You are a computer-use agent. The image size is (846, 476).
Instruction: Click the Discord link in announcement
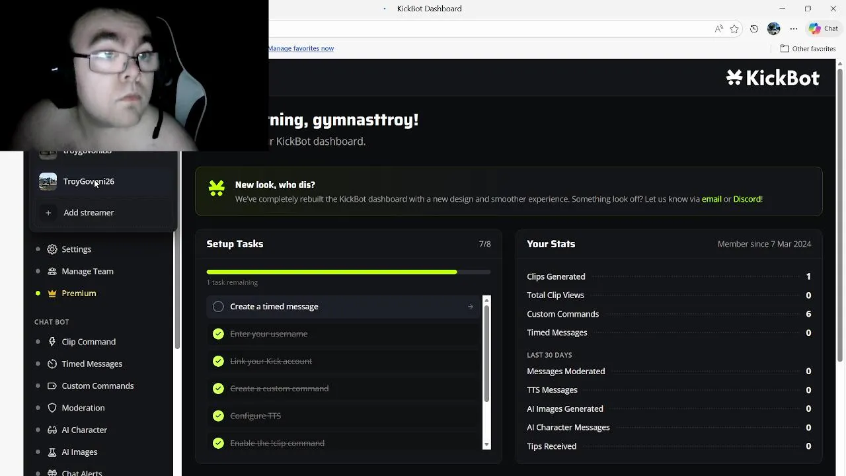748,199
